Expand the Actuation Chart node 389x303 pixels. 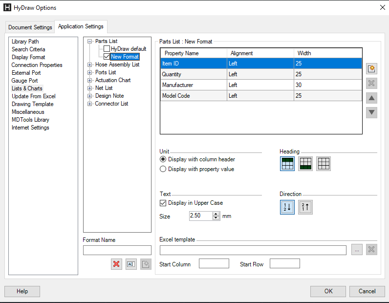90,81
